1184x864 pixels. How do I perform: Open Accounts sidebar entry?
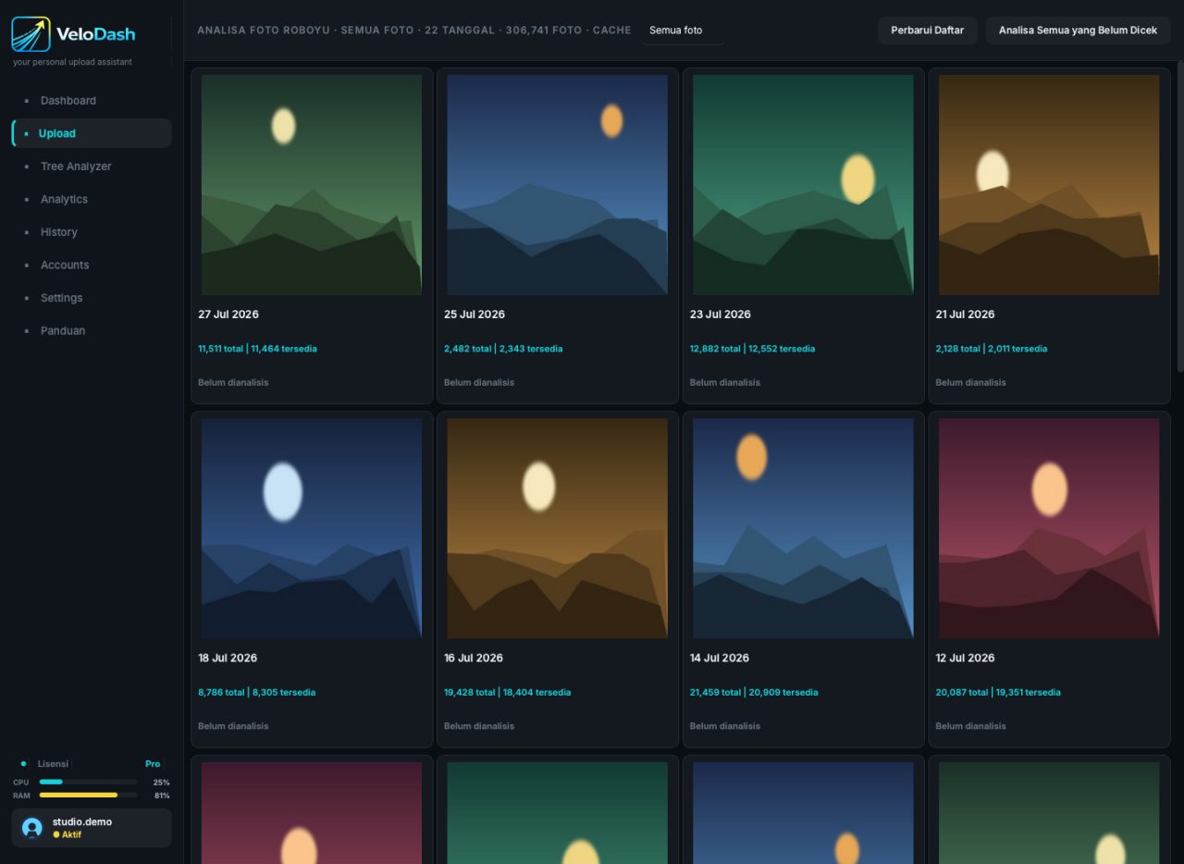pyautogui.click(x=92, y=265)
